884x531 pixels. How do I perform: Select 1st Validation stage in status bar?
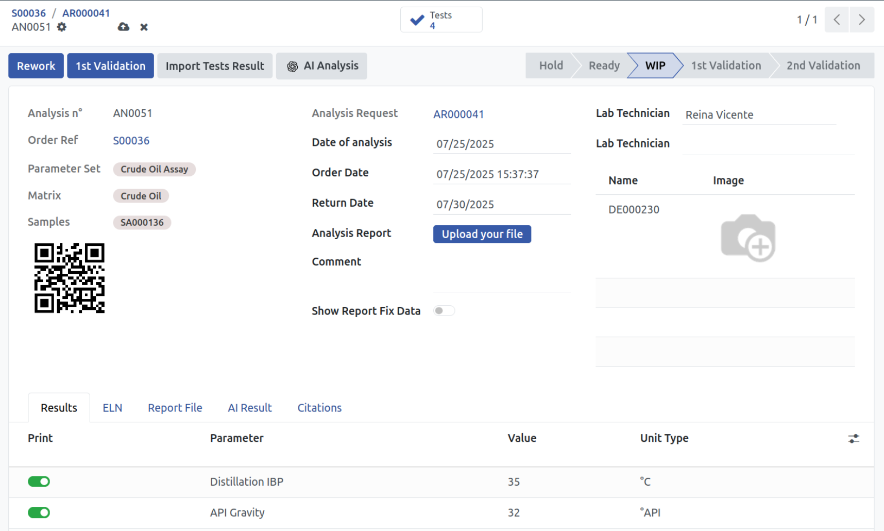(x=726, y=65)
